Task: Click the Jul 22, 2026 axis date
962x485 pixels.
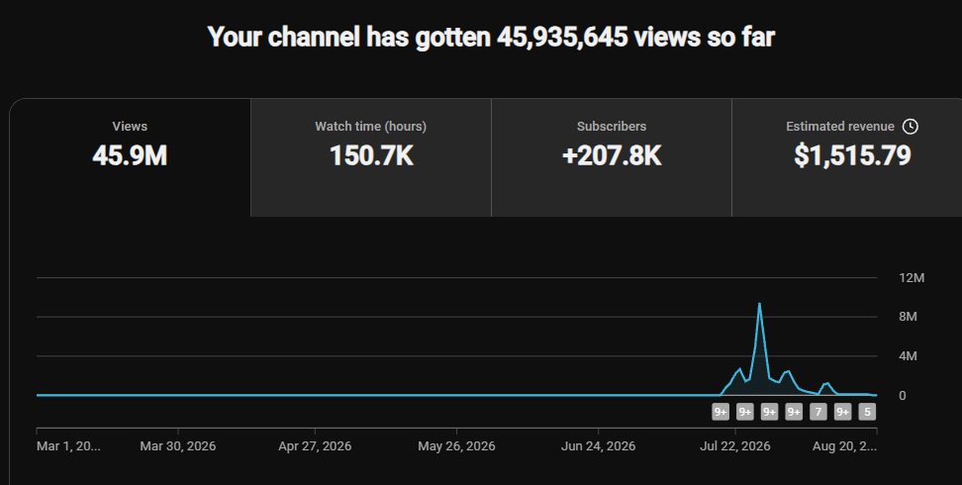Action: [x=735, y=446]
